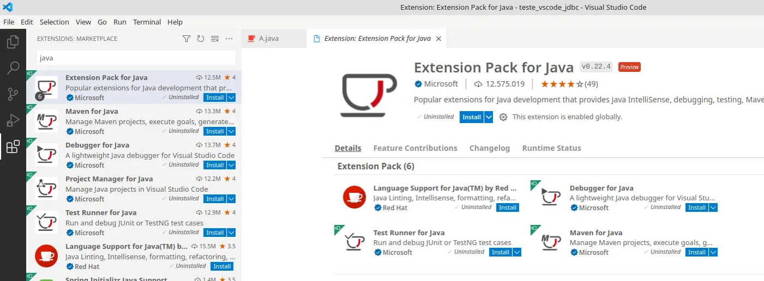Screen dimensions: 764x281
Task: Click the manage gear icon for Extension Pack
Action: pyautogui.click(x=503, y=117)
